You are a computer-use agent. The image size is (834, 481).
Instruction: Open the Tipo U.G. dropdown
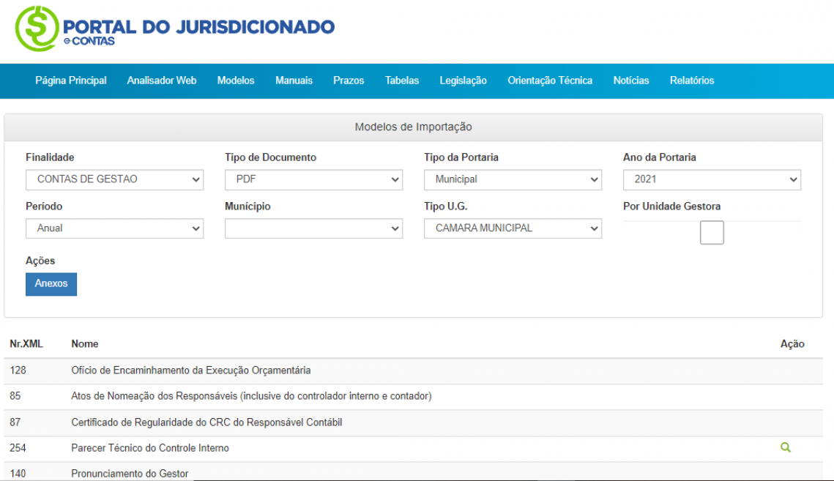pyautogui.click(x=513, y=228)
